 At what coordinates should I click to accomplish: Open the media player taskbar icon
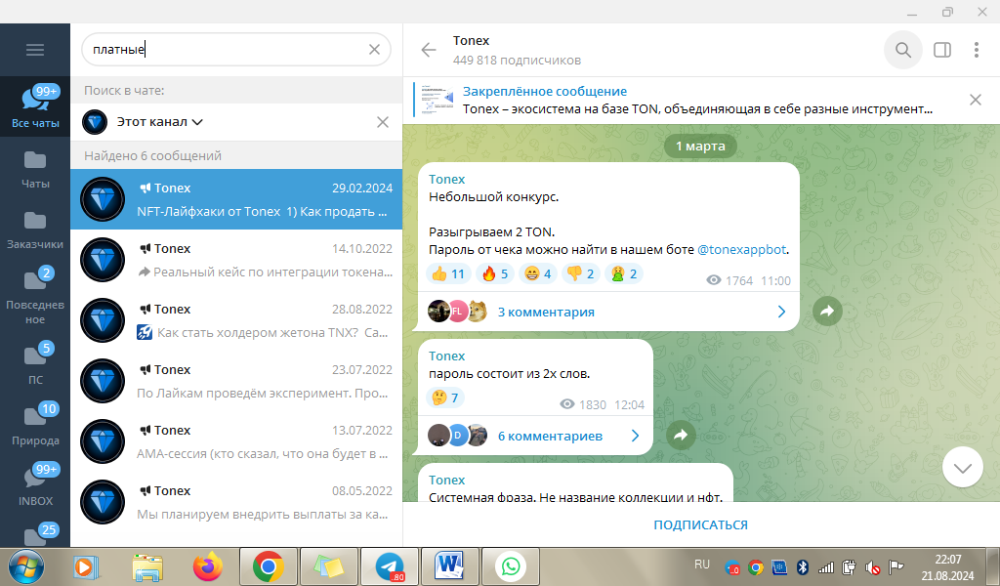point(86,566)
